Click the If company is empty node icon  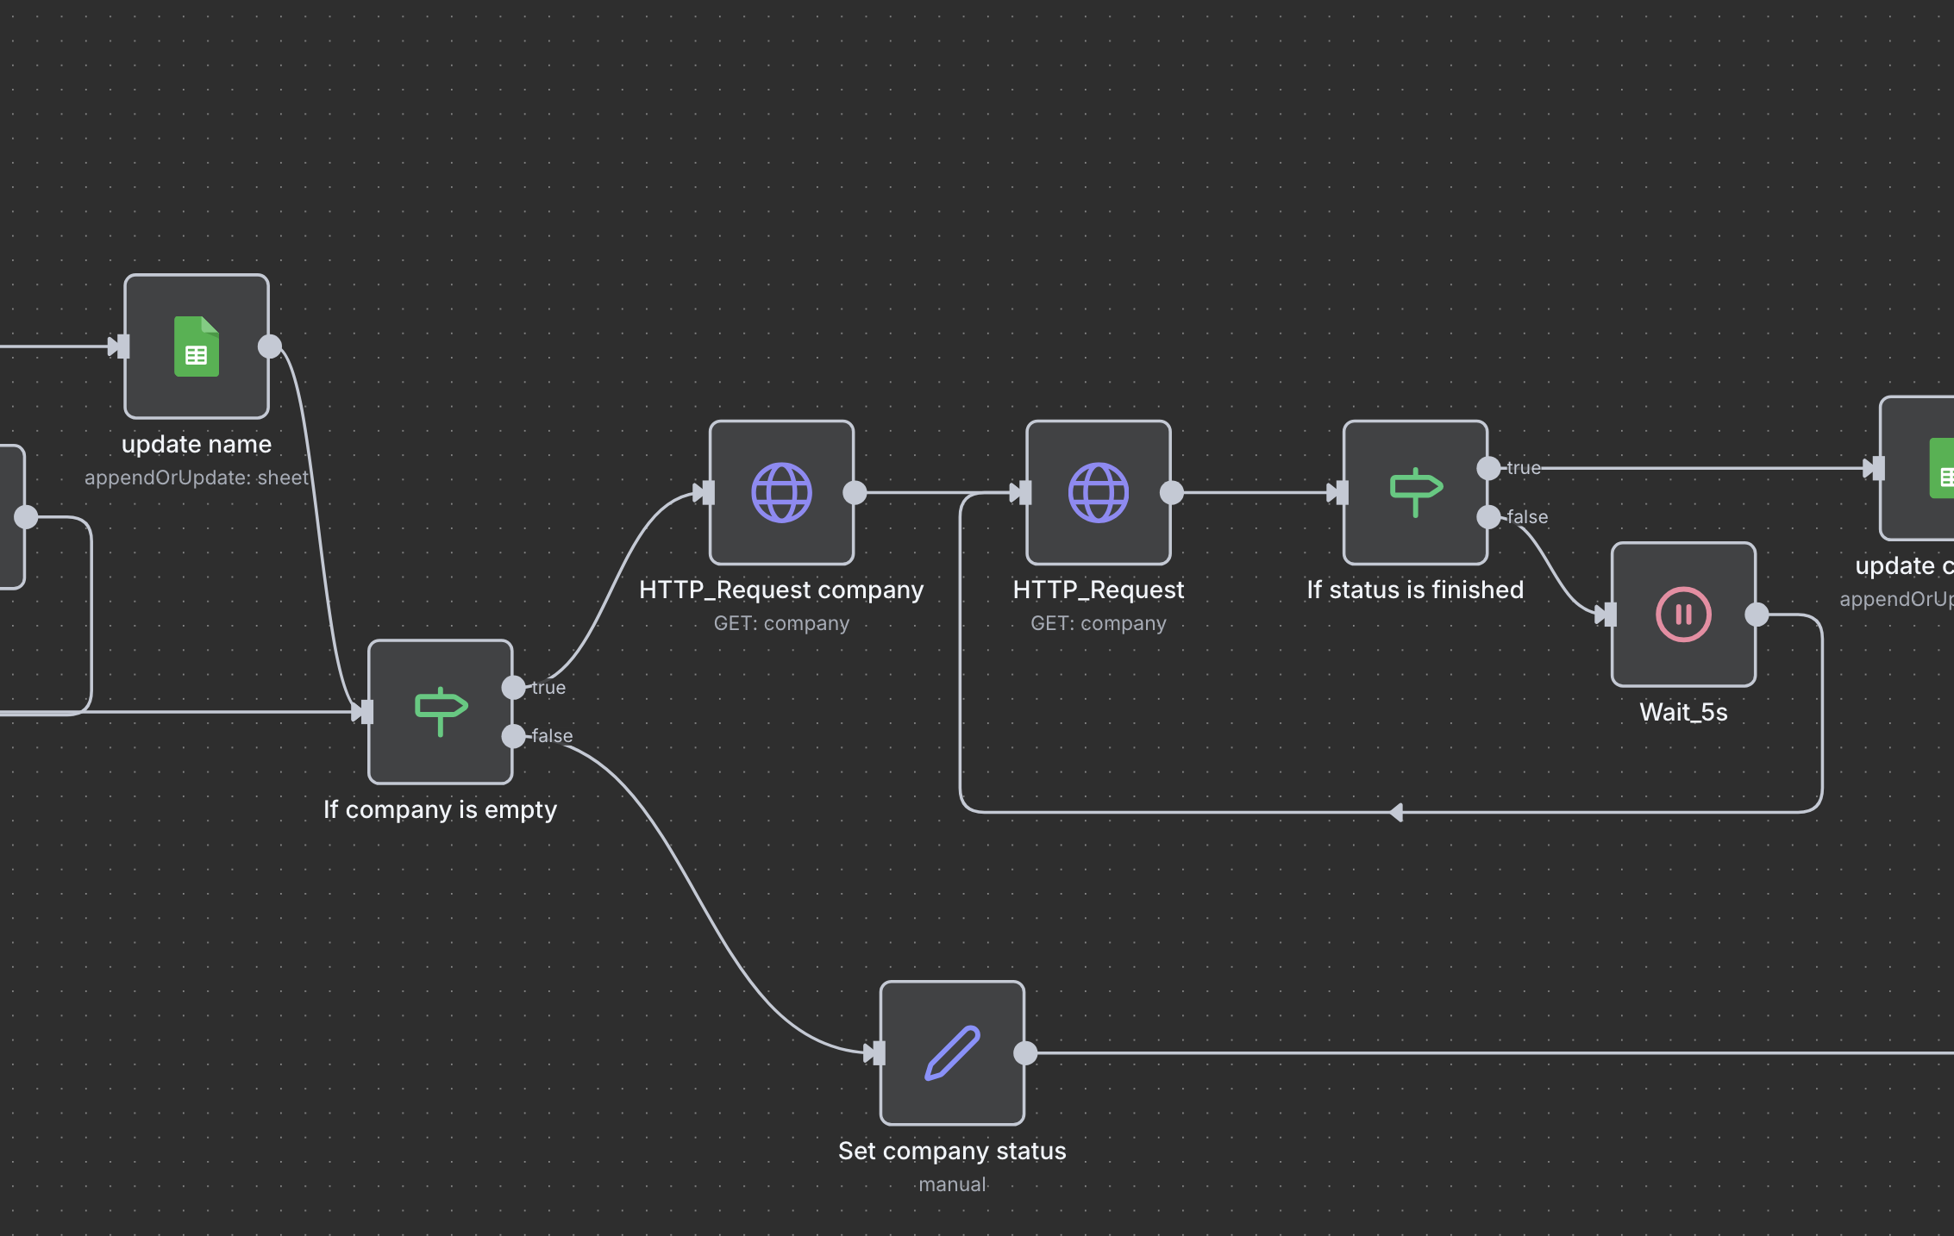point(441,711)
